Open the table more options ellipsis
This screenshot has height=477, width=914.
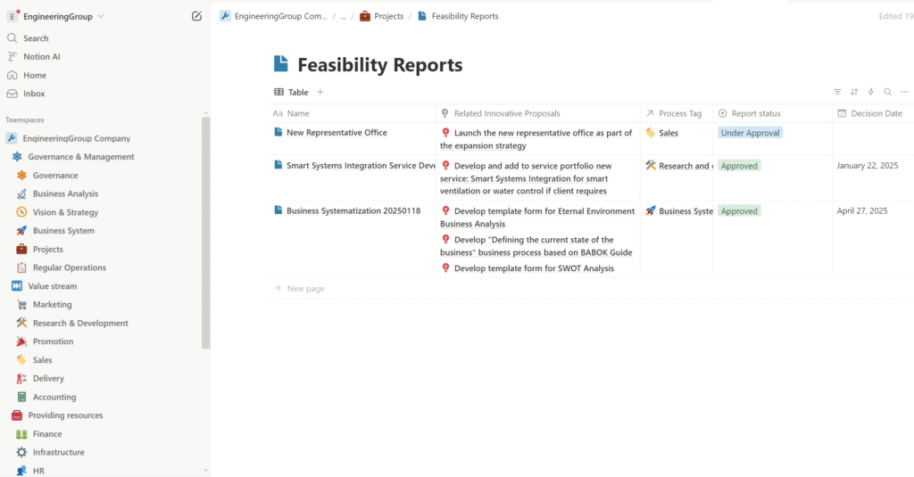904,92
